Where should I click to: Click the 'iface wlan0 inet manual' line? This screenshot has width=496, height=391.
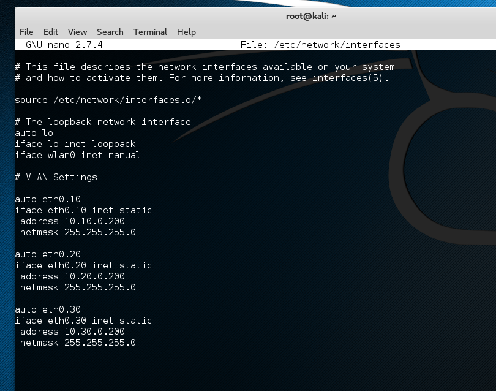(78, 155)
